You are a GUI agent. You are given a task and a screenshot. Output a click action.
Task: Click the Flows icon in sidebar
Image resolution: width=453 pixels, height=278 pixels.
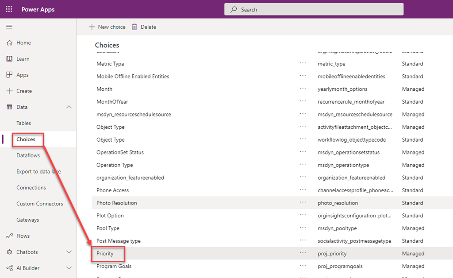(9, 236)
